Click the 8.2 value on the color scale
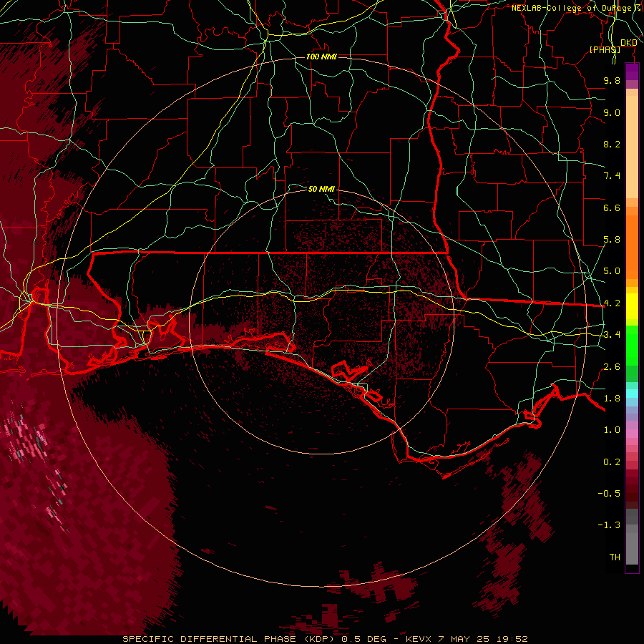 [612, 144]
